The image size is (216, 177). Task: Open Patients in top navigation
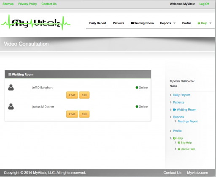pos(119,23)
